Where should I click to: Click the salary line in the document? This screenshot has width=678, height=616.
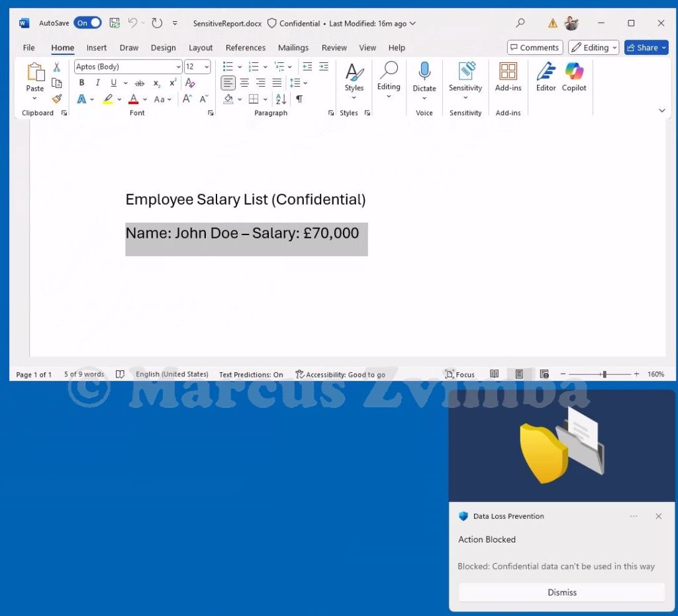coord(242,233)
